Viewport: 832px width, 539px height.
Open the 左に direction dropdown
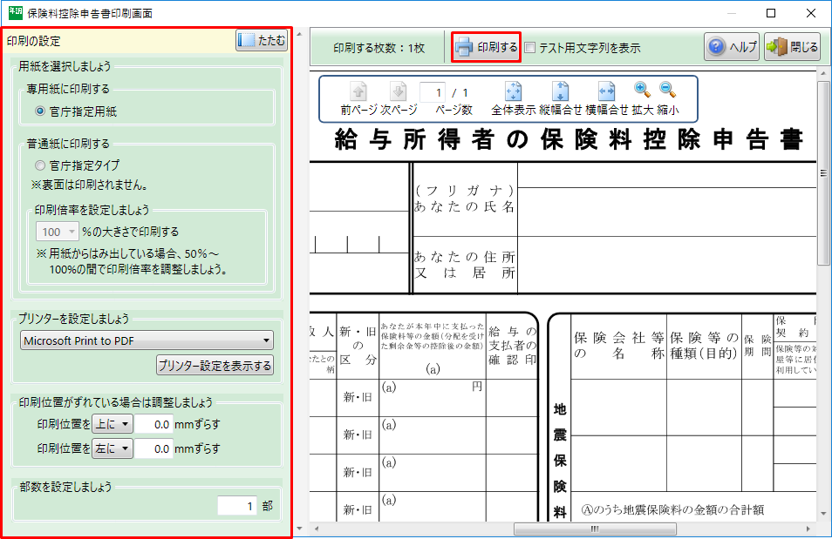[113, 449]
